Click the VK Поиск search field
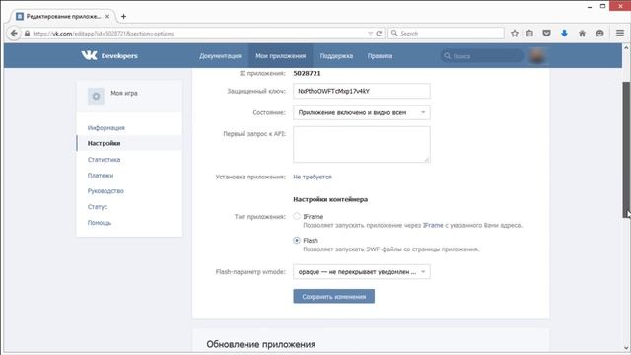631x355 pixels. point(482,56)
